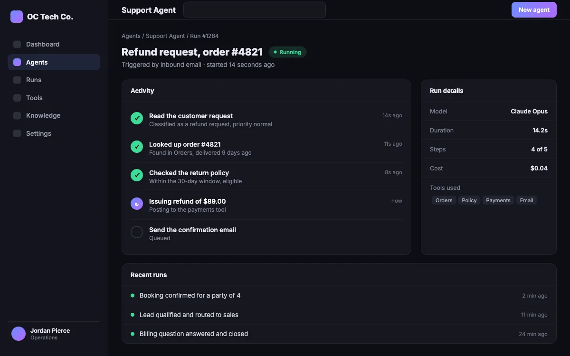
Task: Go to the Runs section
Action: (x=54, y=80)
